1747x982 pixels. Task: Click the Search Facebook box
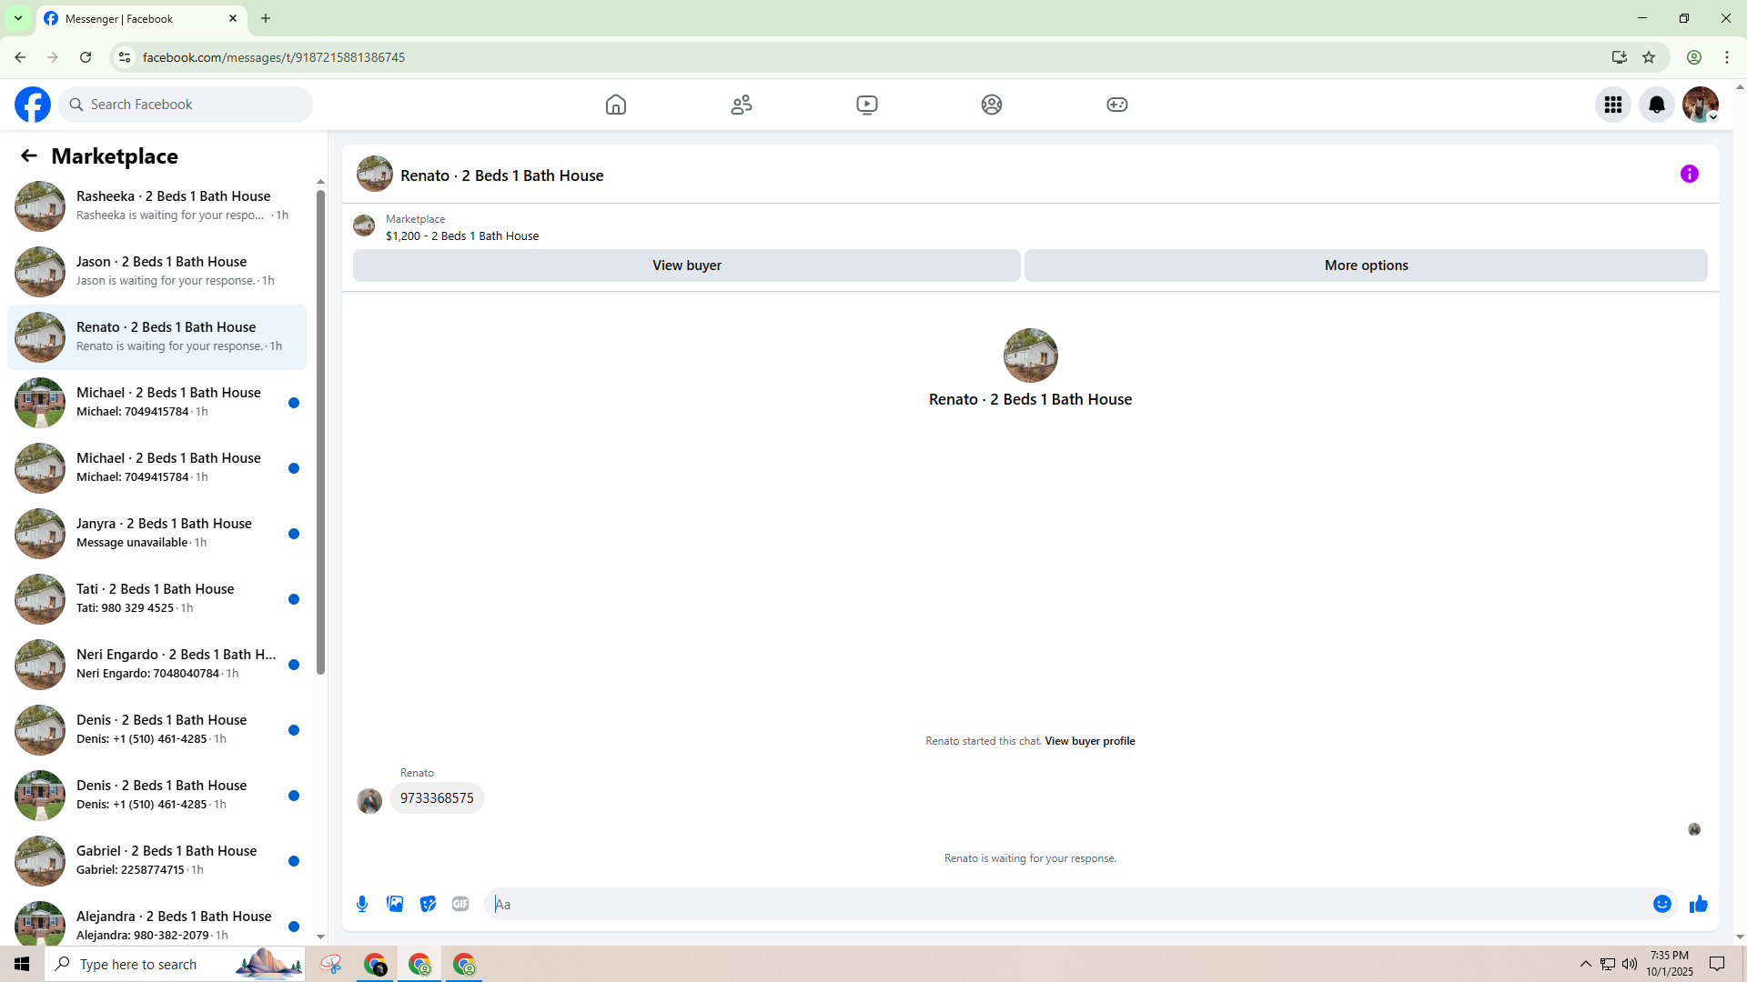[x=186, y=105]
